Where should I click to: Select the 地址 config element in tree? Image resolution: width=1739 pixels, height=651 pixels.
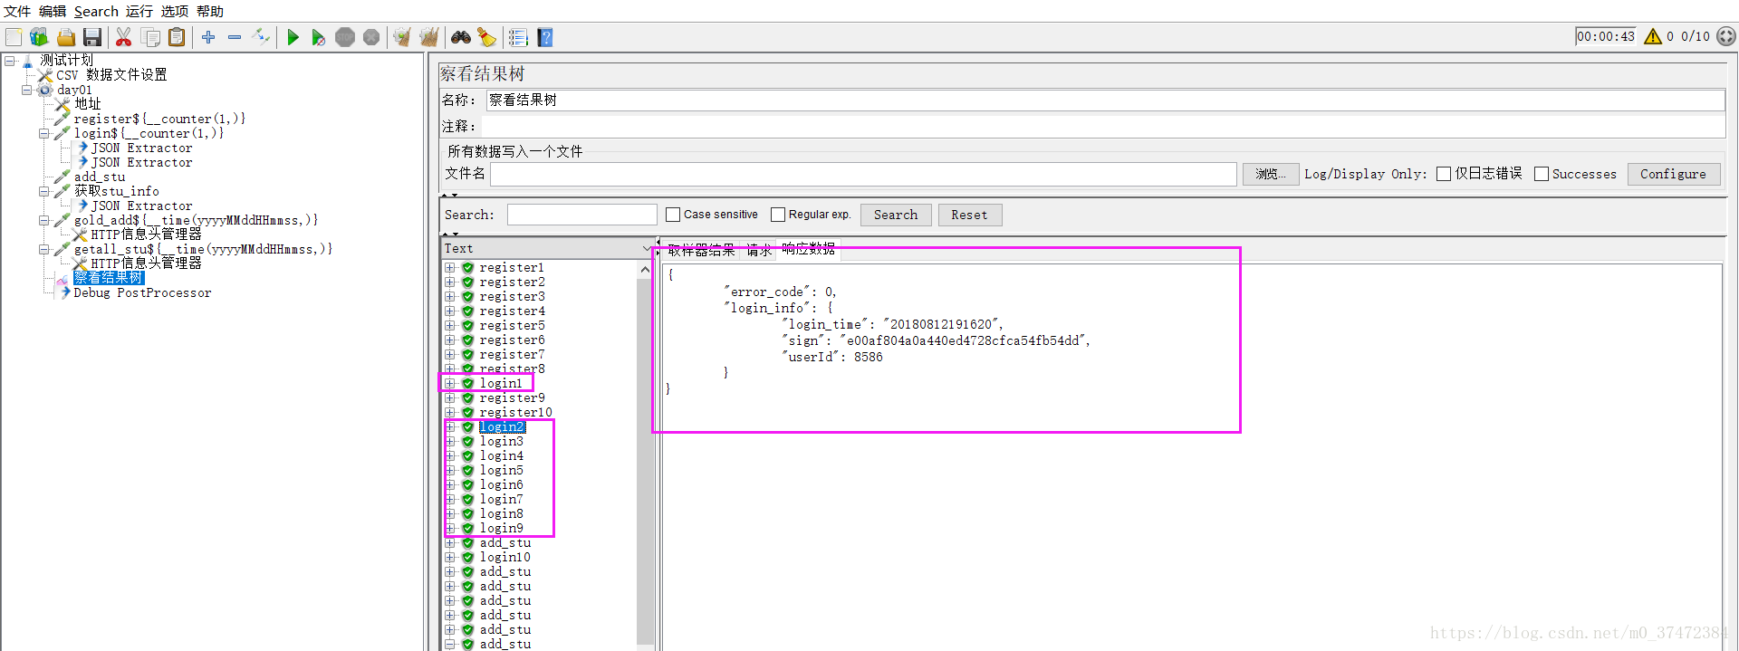[x=88, y=104]
